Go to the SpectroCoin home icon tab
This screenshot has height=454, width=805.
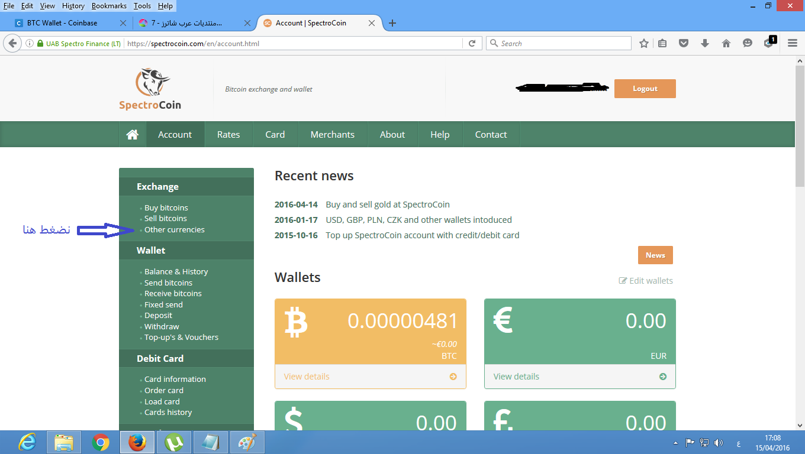point(133,135)
